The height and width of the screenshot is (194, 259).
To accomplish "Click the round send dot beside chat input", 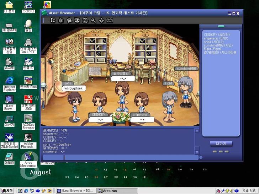I will pos(201,157).
